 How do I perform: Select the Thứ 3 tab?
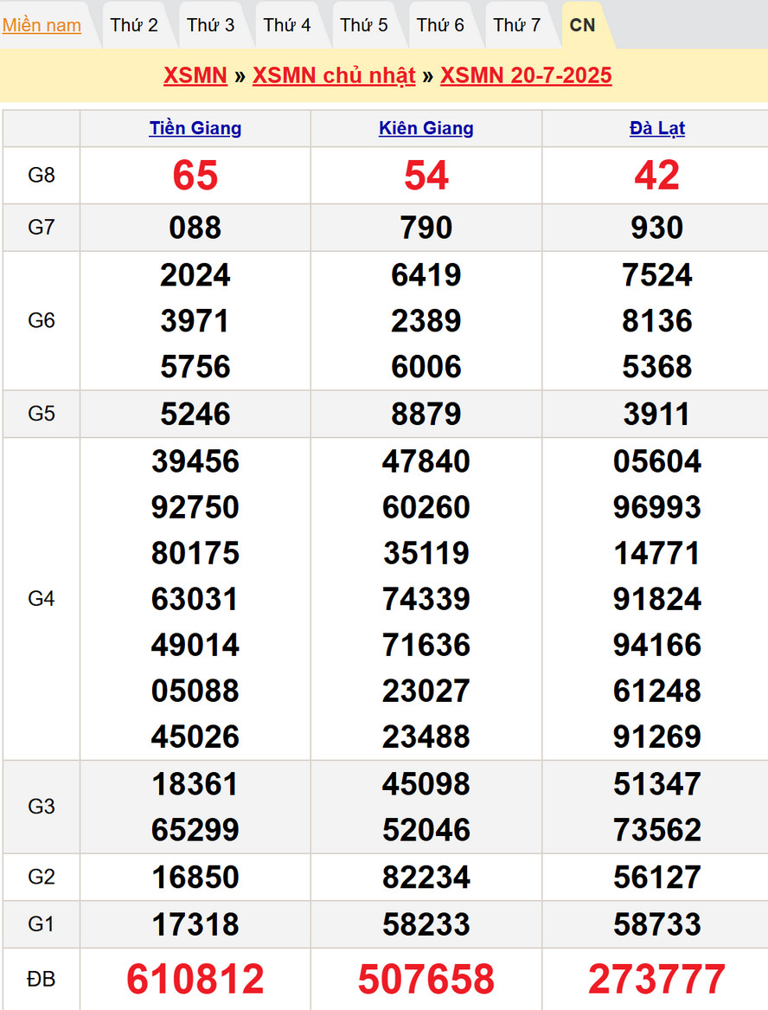210,25
